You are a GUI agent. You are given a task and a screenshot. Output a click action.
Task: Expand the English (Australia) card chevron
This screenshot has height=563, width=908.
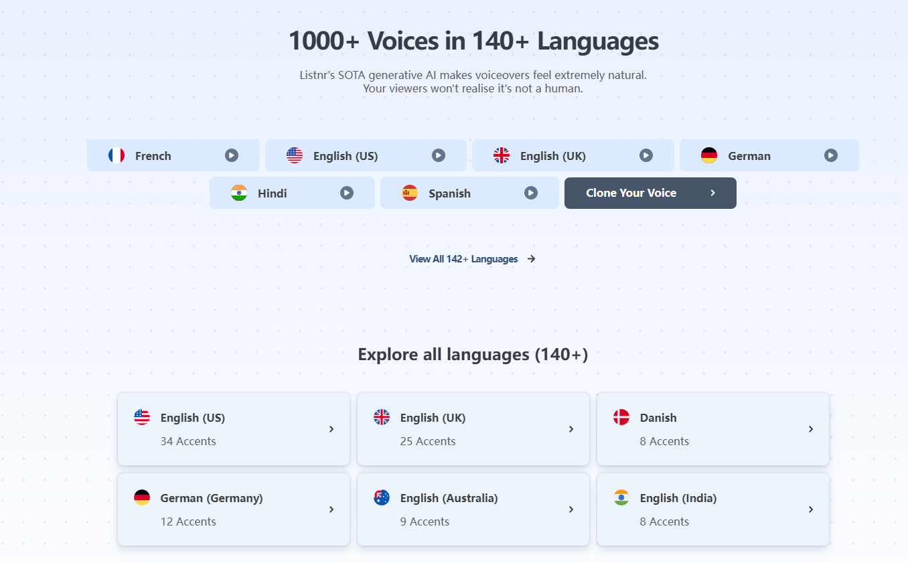[571, 509]
